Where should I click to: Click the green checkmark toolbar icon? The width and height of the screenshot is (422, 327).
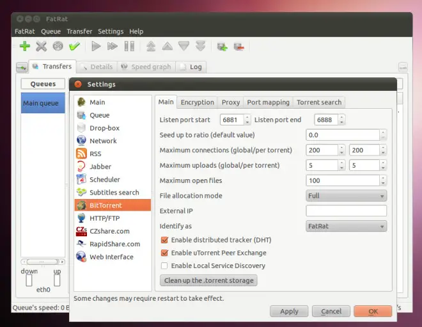[x=74, y=46]
